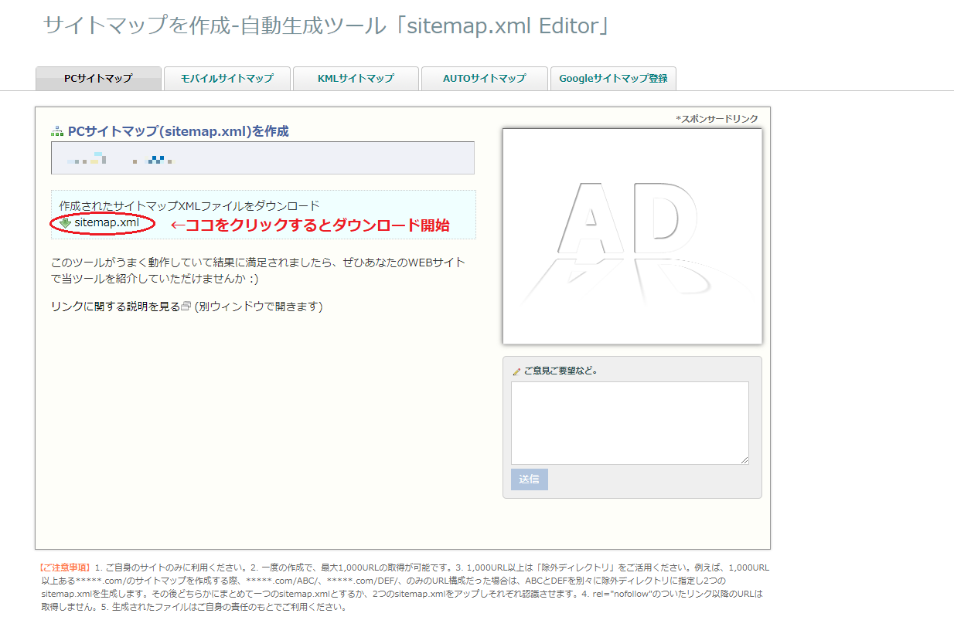This screenshot has height=620, width=954.
Task: Click the feedback textarea resize handle
Action: (x=744, y=460)
